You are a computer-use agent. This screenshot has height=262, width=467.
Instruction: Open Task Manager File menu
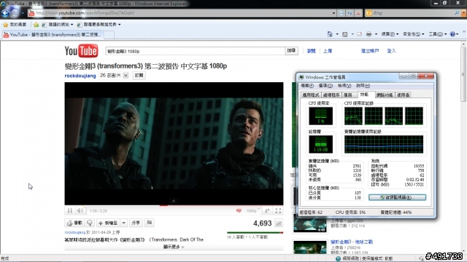307,86
